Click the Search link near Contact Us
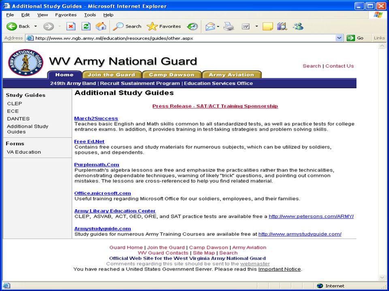This screenshot has width=389, height=291. pos(312,66)
